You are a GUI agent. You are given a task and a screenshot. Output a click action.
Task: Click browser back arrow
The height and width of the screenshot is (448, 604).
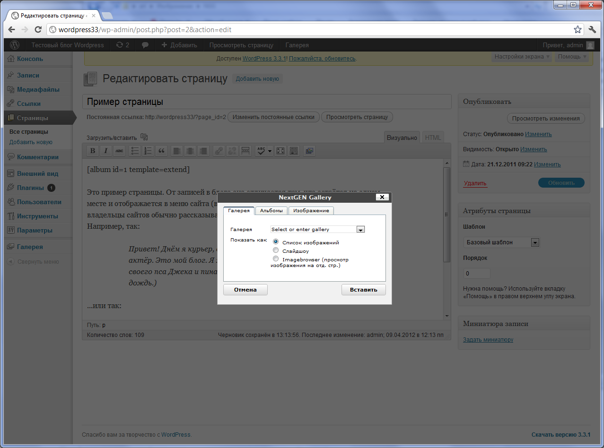tap(12, 29)
